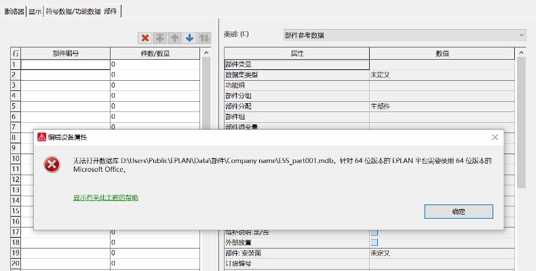The image size is (536, 271).
Task: Confirm the error with 确定 button
Action: click(459, 211)
